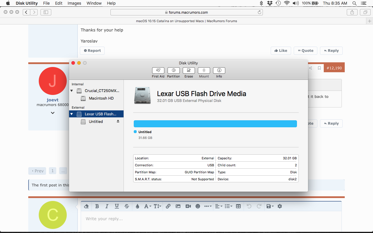Open the Help menu
373x233 pixels.
point(111,3)
